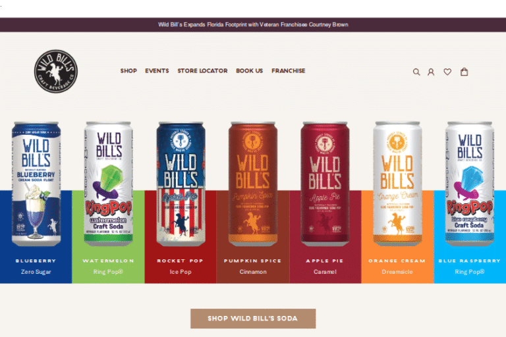This screenshot has height=337, width=506.
Task: Select the Orange Cream can
Action: [x=397, y=184]
